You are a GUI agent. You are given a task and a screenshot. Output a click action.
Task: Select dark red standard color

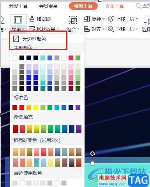(x=15, y=108)
